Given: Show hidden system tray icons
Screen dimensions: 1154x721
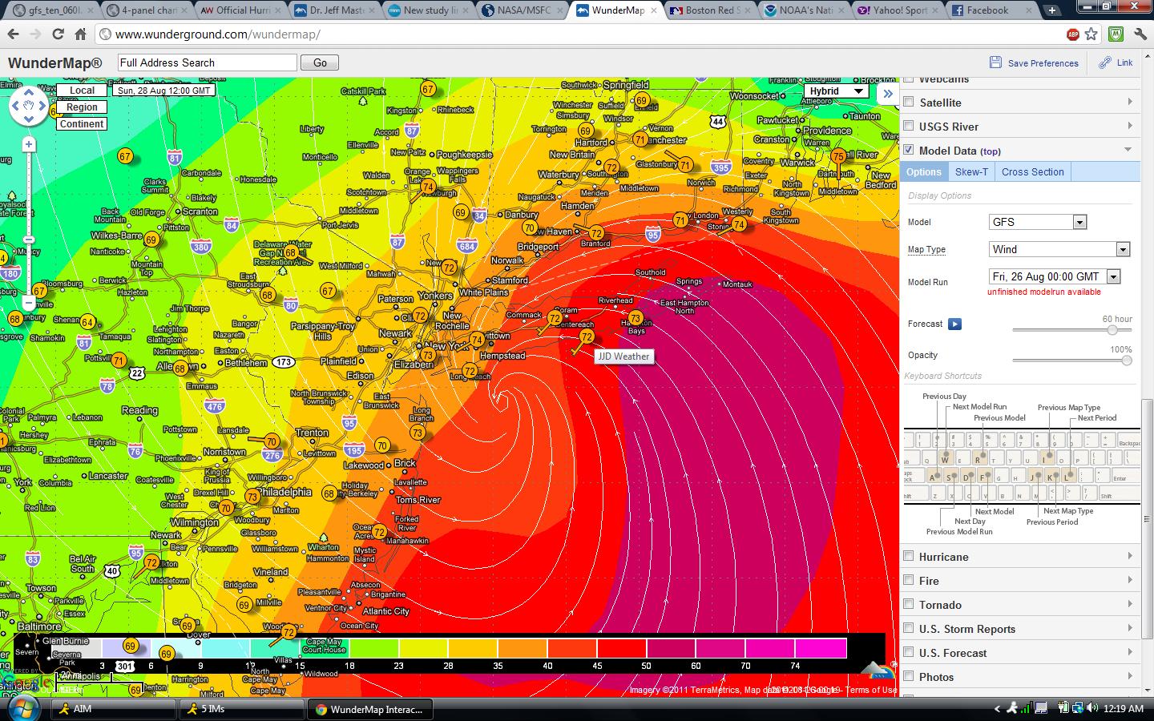Looking at the screenshot, I should [998, 709].
